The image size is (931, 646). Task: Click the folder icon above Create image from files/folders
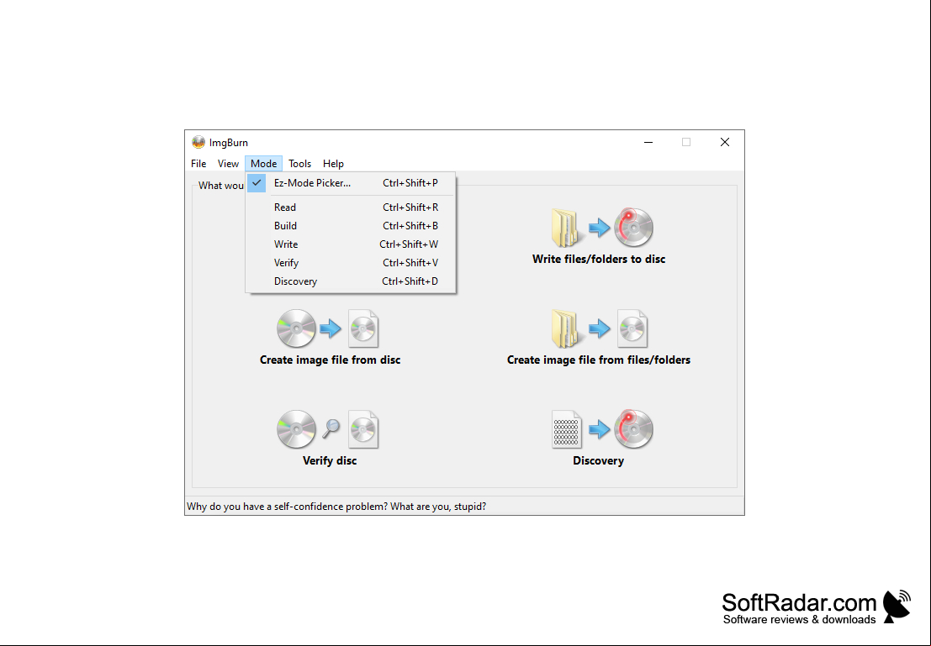[567, 328]
